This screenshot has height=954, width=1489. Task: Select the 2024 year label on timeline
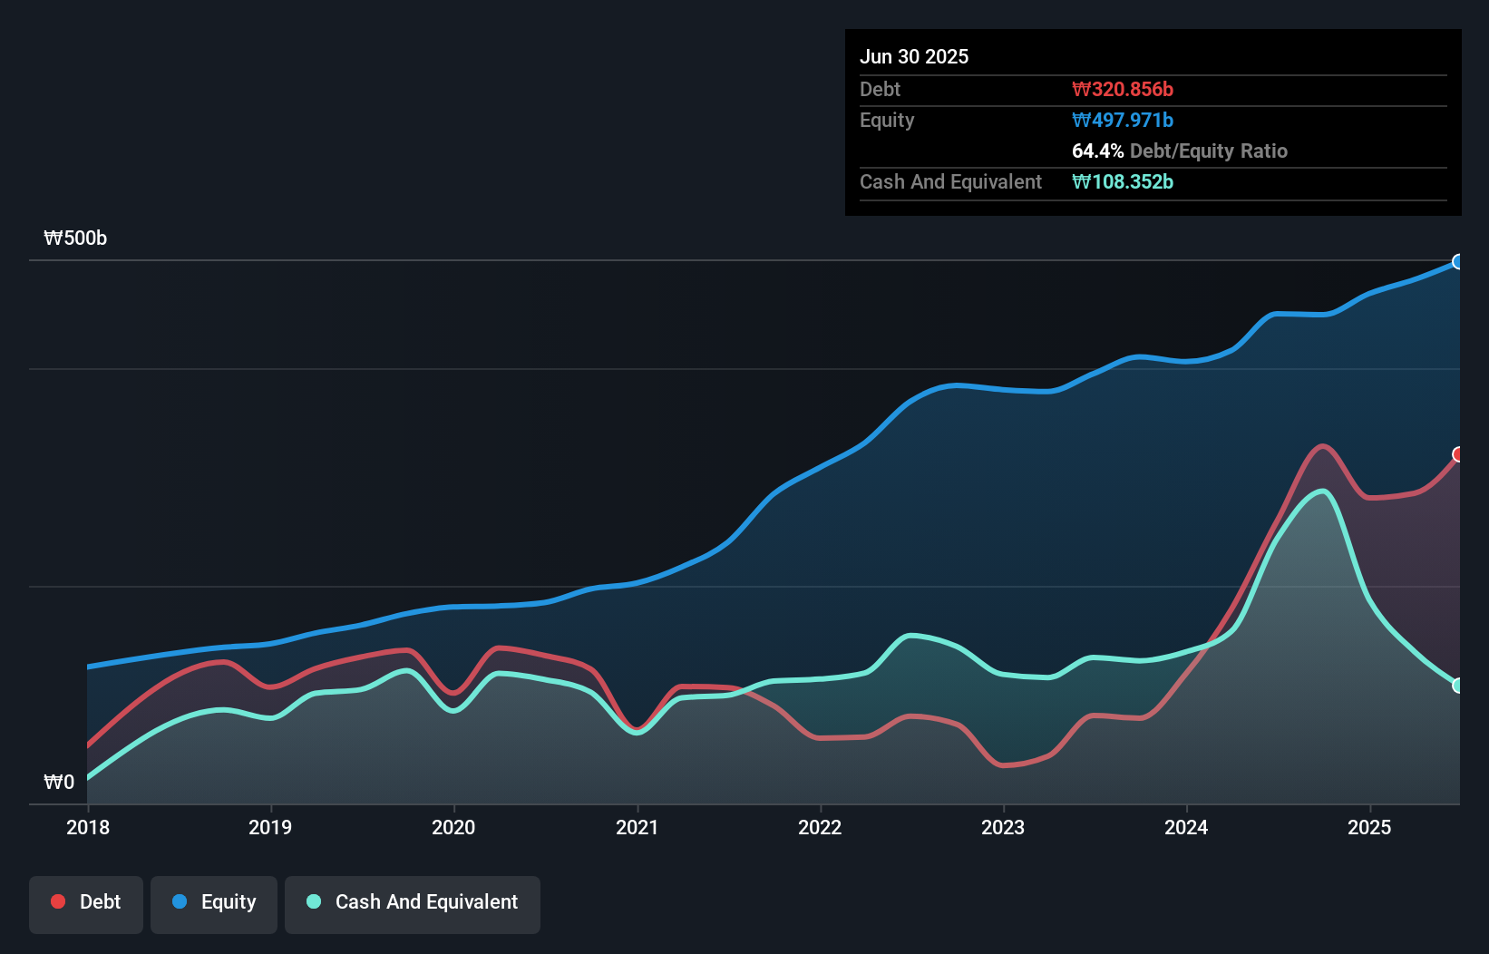1187,827
